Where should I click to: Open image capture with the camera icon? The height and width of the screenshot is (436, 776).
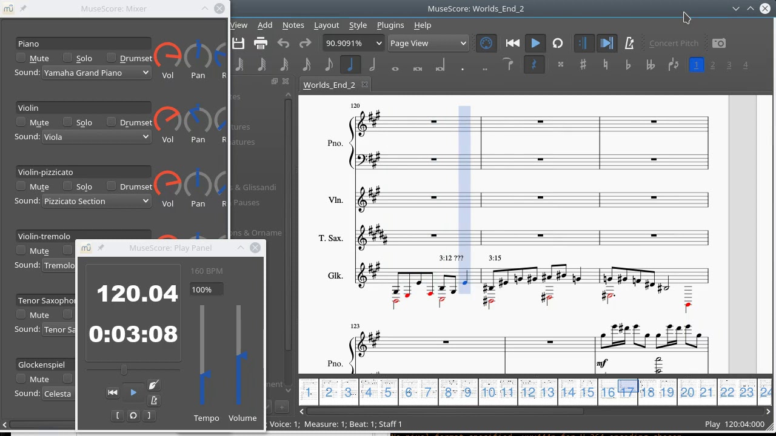click(719, 43)
